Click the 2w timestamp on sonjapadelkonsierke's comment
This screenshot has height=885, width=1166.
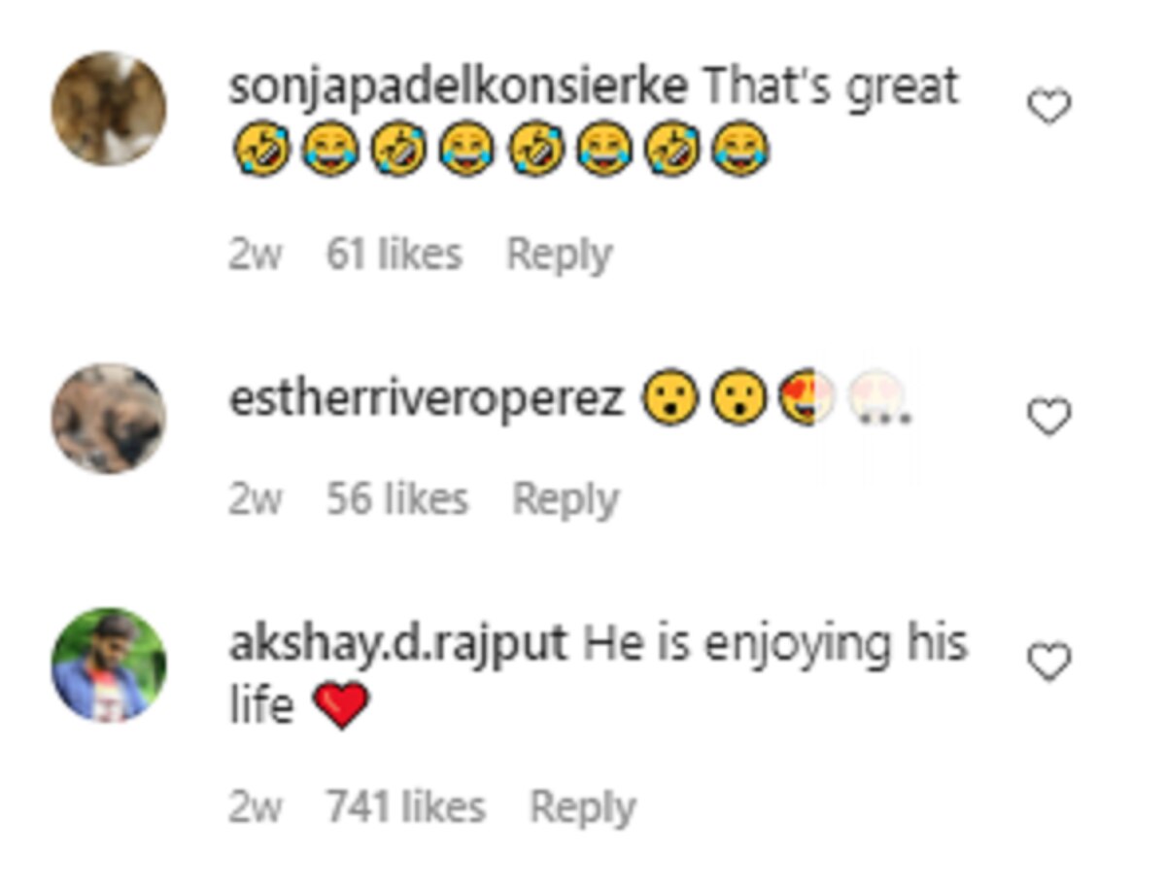pyautogui.click(x=256, y=255)
